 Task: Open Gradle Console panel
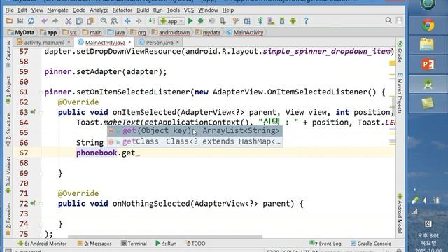click(371, 244)
